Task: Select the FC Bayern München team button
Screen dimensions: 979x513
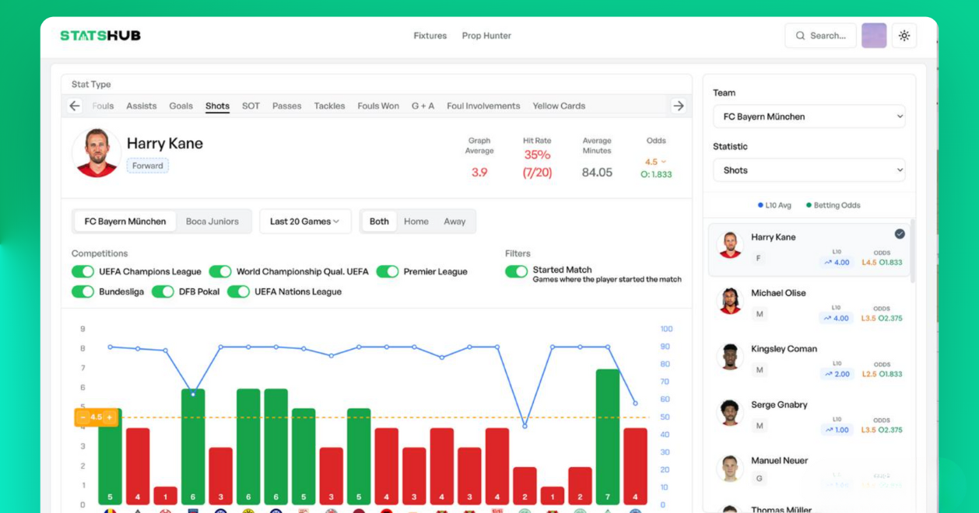Action: click(125, 222)
